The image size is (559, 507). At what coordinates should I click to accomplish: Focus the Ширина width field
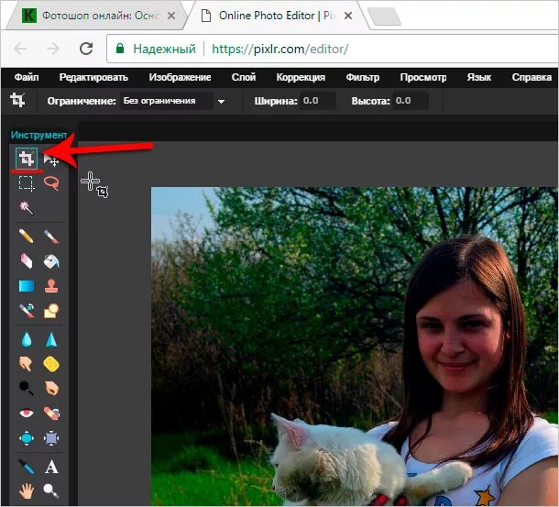317,101
